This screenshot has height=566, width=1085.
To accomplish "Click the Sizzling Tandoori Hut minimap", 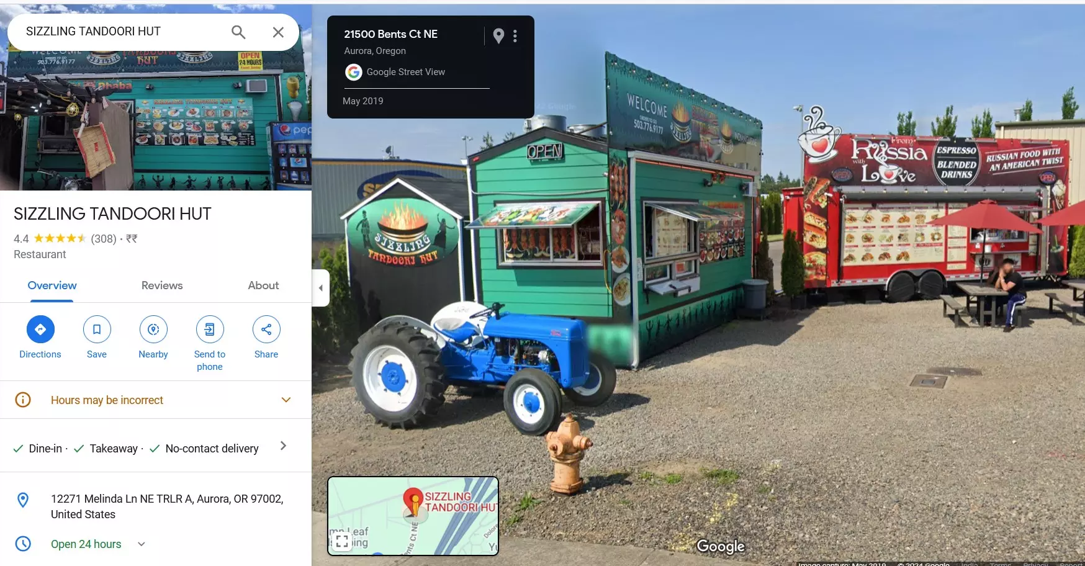I will tap(413, 516).
